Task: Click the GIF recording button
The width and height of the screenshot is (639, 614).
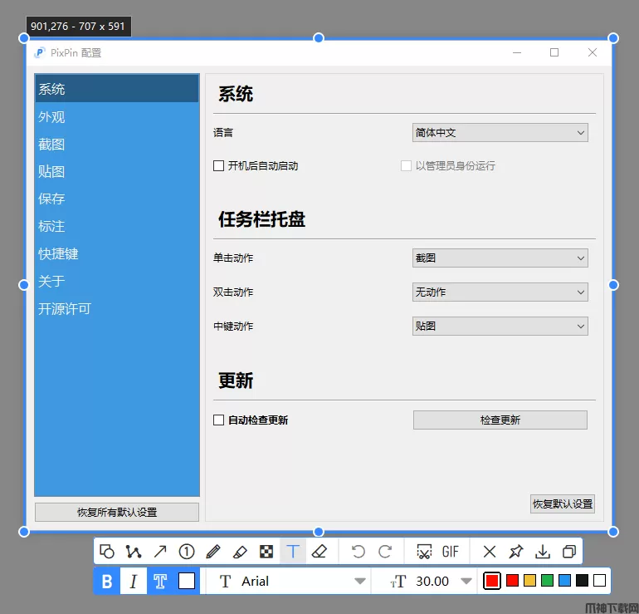Action: pos(450,551)
